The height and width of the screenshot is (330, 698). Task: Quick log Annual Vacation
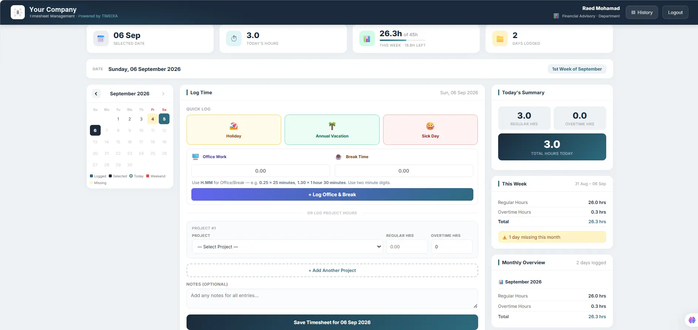[332, 130]
